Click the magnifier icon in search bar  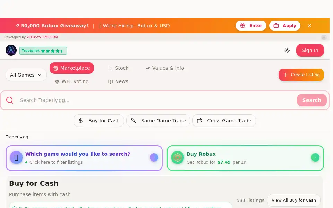tap(10, 100)
